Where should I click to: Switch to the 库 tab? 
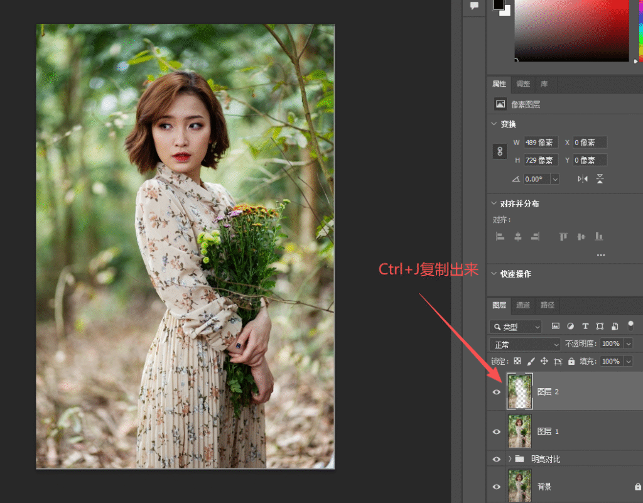click(544, 84)
